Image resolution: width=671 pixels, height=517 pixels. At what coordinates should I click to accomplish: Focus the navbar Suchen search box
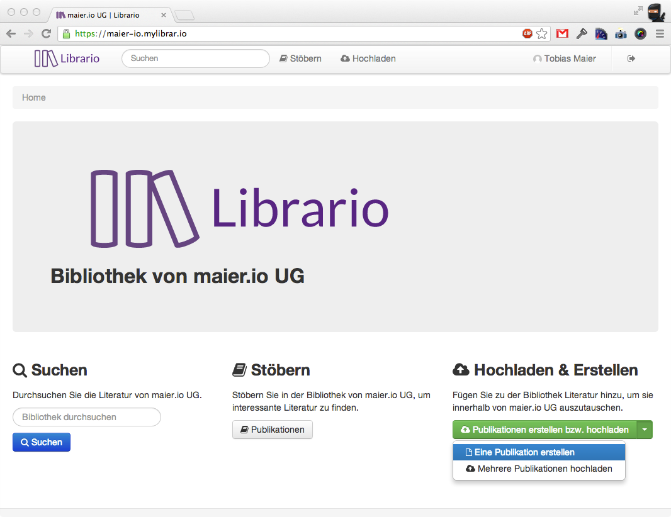point(195,58)
